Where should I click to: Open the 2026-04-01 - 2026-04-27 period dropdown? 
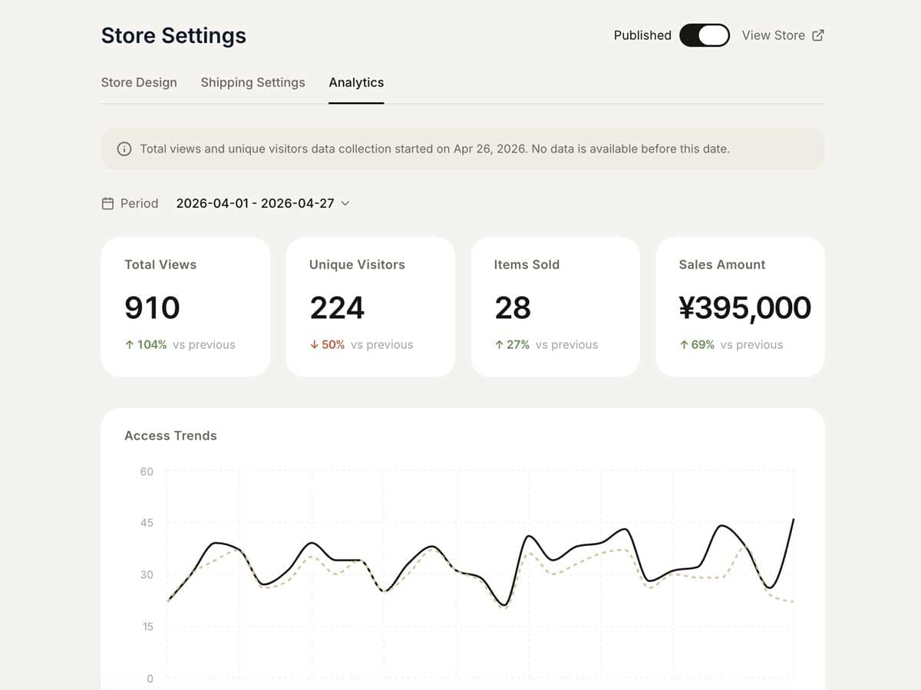pos(262,203)
